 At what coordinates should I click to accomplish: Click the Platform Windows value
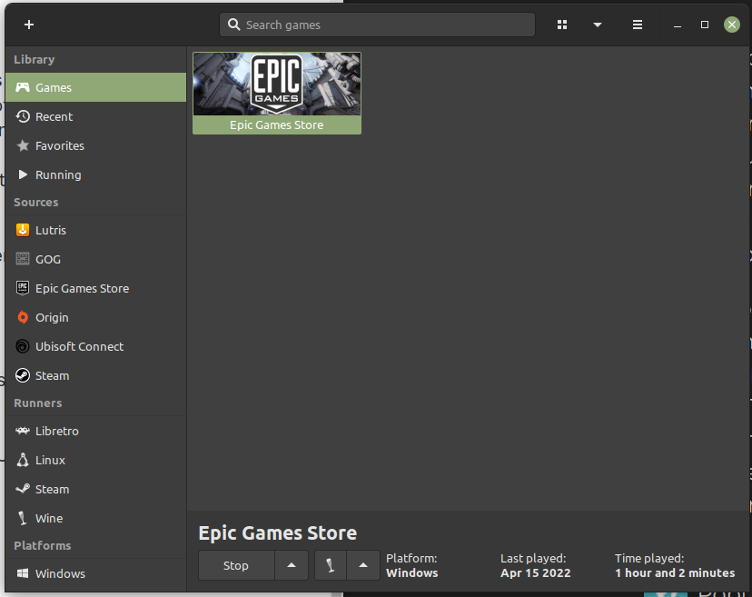[x=412, y=573]
